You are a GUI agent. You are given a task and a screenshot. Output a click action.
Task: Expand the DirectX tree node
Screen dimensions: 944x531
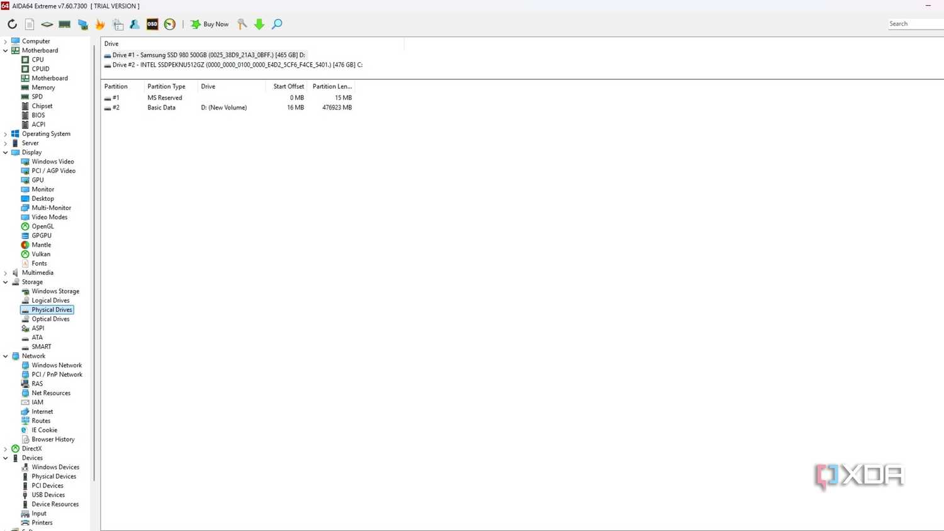point(6,449)
